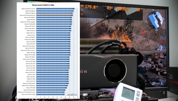This screenshot has height=101, width=178.
Task: Click the GeForce RTX 2080 Ti label
Action: click(x=30, y=57)
